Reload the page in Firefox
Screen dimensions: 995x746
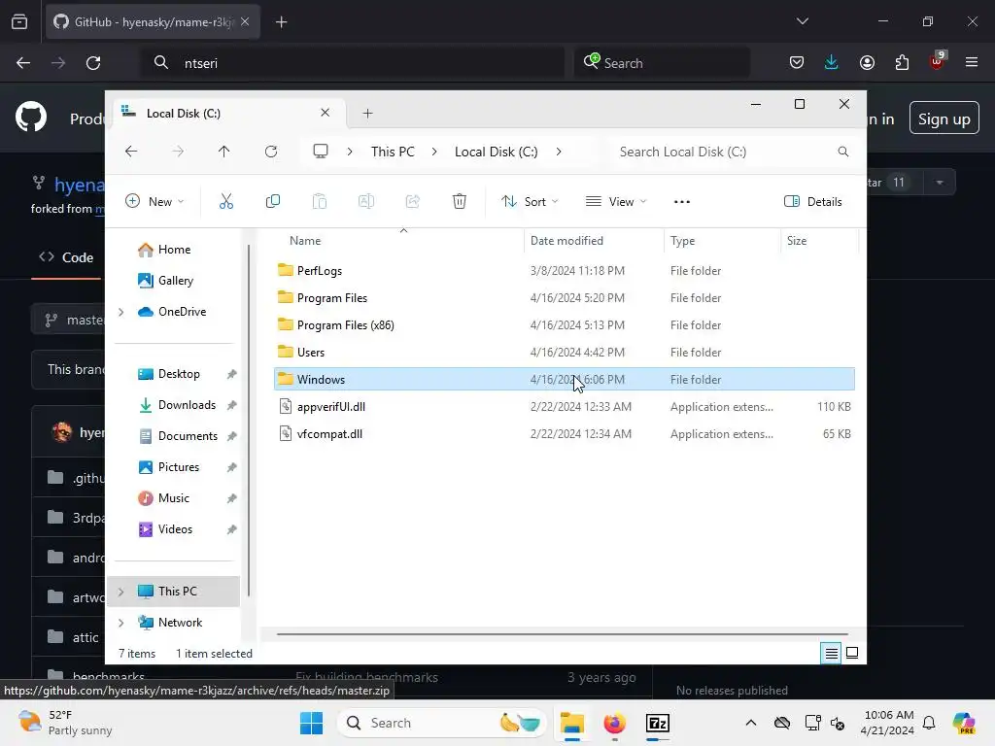click(x=93, y=63)
